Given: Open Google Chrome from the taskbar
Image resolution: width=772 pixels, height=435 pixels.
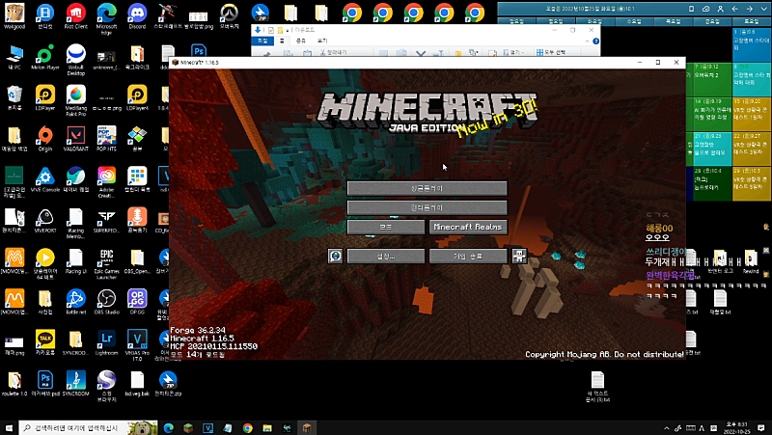Looking at the screenshot, I should click(x=247, y=427).
